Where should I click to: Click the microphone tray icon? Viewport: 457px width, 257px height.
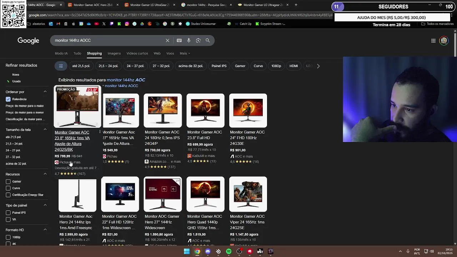pos(408,251)
